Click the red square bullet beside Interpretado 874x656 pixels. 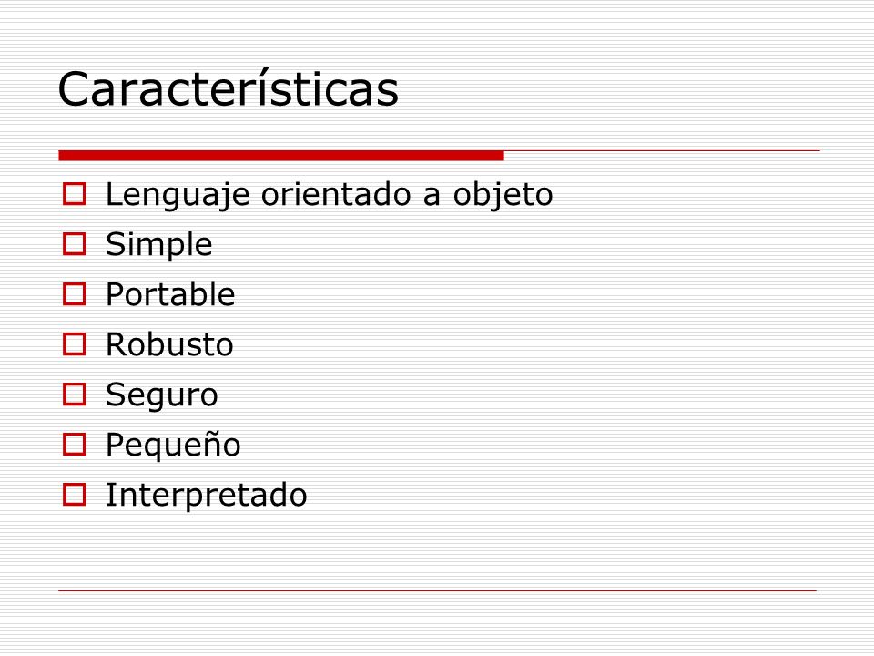(74, 495)
